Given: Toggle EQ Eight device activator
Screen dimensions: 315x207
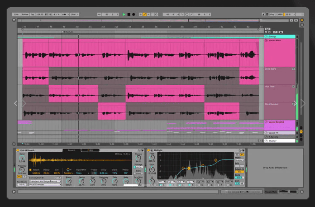Looking at the screenshot, I should point(148,150).
